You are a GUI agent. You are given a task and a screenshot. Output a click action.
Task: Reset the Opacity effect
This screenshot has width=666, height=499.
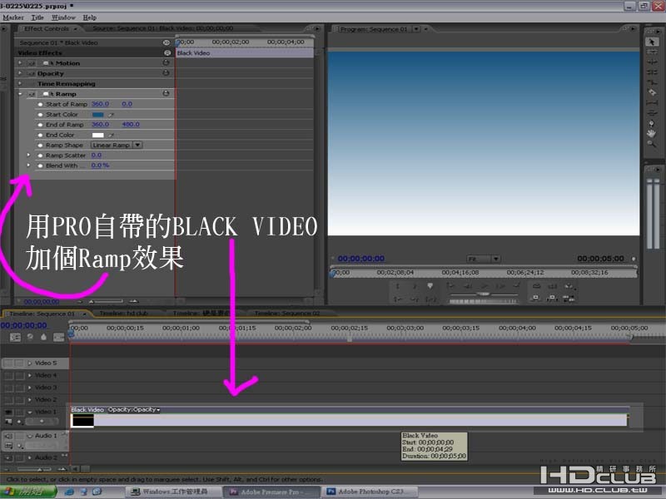(166, 73)
